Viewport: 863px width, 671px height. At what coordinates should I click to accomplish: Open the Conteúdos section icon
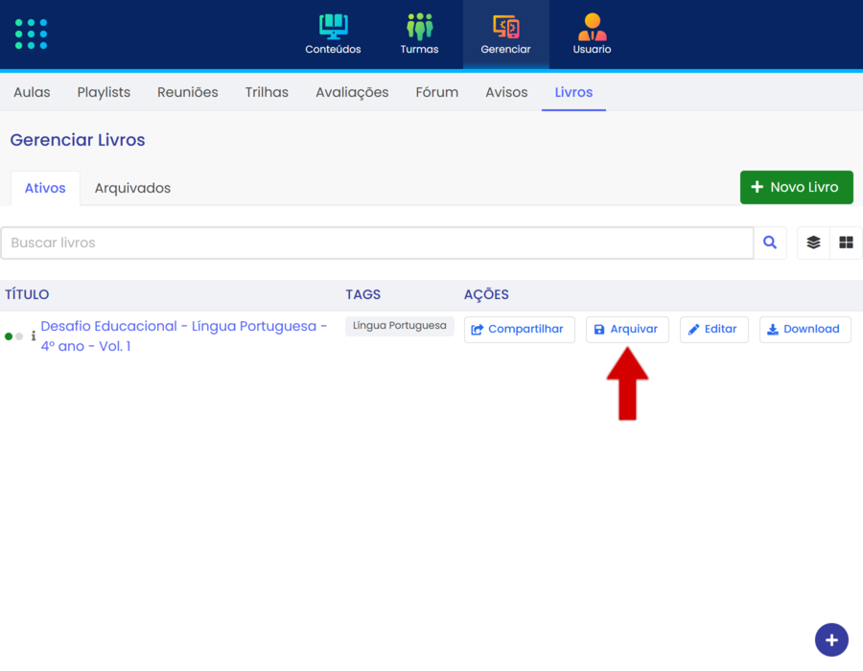point(333,27)
